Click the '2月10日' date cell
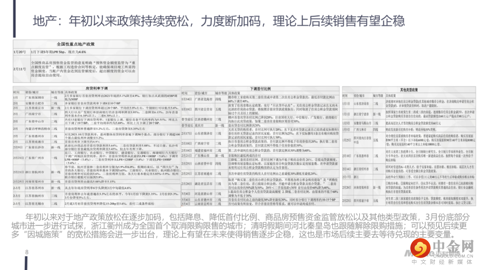Viewport: 480px width, 270px height. point(347,155)
